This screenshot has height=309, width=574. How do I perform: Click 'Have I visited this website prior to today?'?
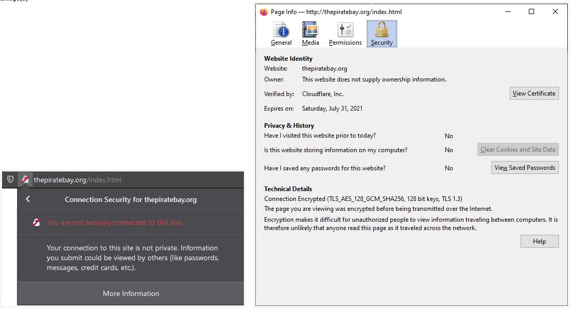tap(320, 136)
